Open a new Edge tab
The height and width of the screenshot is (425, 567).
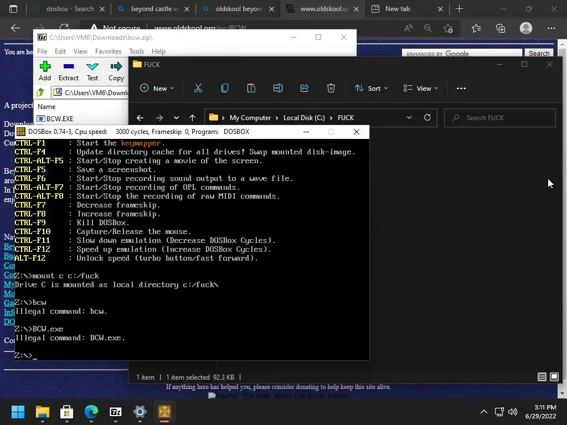[459, 9]
